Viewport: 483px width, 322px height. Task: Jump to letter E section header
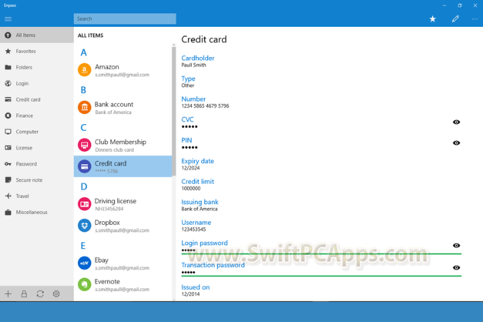[83, 246]
